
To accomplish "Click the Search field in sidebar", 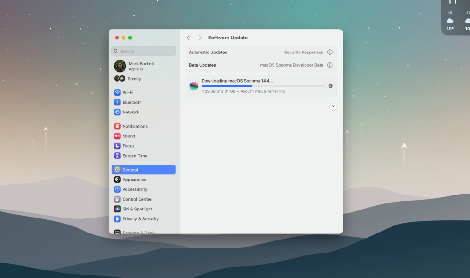I will click(x=143, y=51).
